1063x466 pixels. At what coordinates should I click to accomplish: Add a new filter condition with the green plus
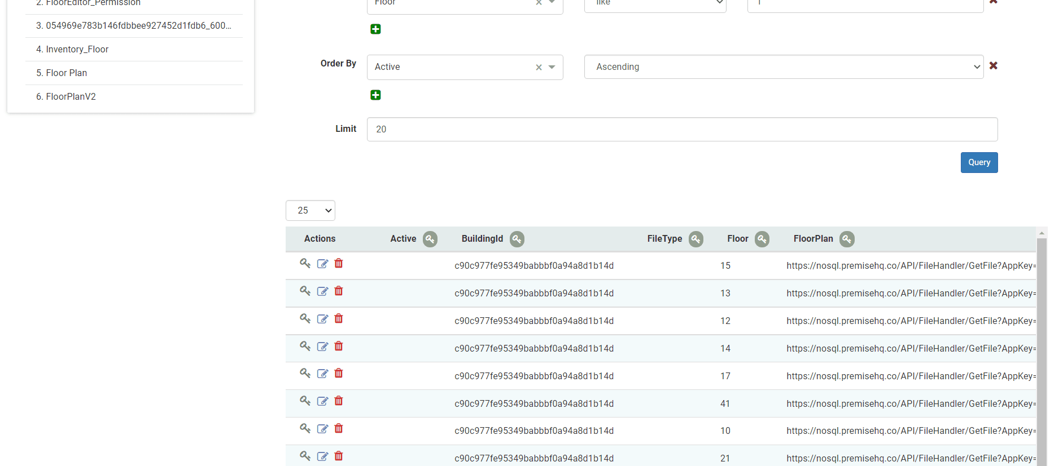coord(375,29)
